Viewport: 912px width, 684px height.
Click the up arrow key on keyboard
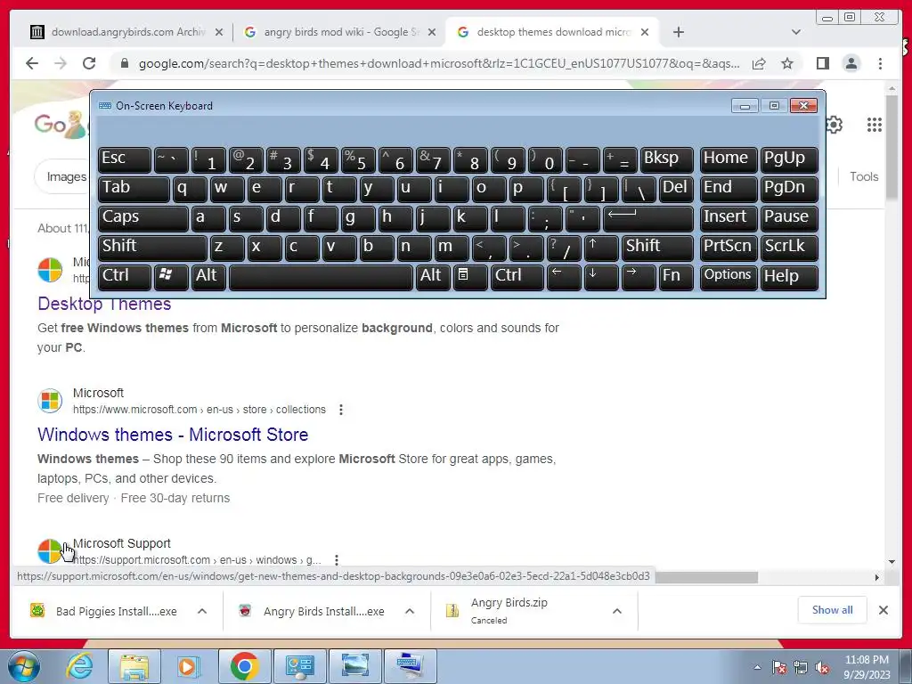point(601,248)
